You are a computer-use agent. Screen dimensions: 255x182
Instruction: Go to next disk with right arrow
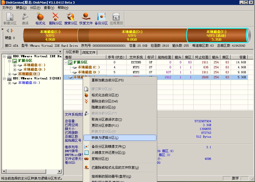[12, 30]
